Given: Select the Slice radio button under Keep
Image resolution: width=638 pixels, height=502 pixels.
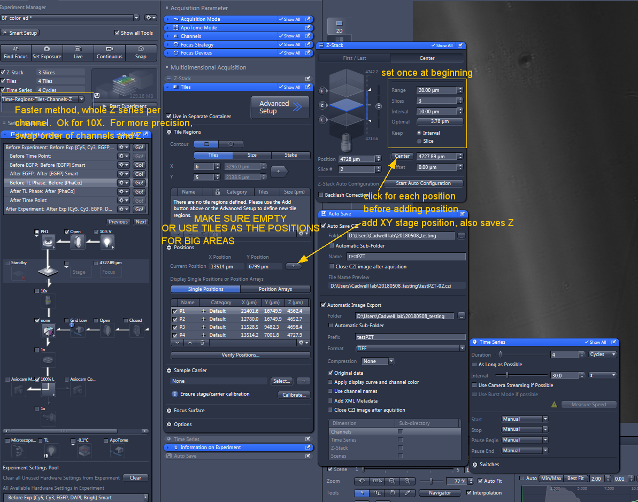Looking at the screenshot, I should 419,141.
